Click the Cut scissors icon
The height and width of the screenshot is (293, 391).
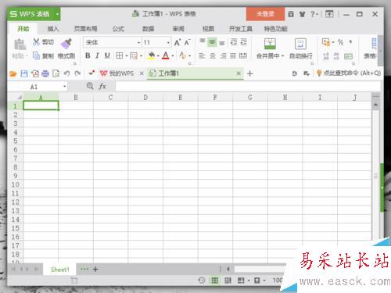tap(36, 42)
